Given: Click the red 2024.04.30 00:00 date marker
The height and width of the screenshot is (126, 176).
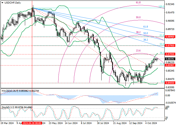Looking at the screenshot, I should coord(32,123).
